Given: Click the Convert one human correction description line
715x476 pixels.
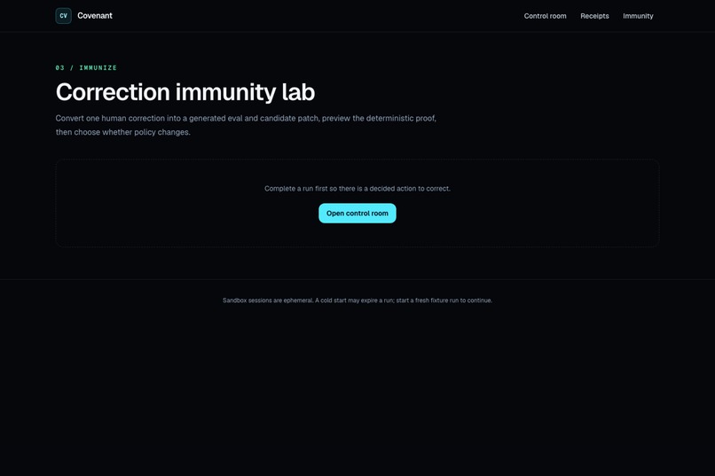Looking at the screenshot, I should coord(246,119).
